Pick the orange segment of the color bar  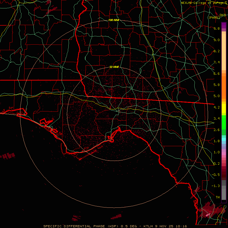pos(224,87)
